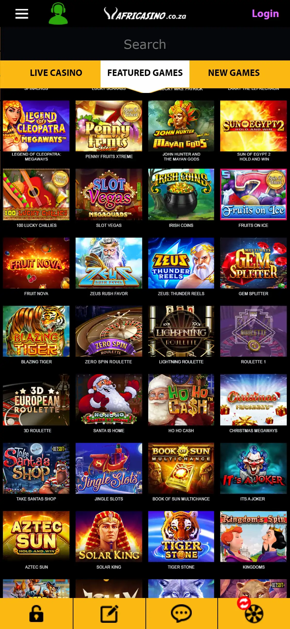Open the Aztec Sun game thumbnail
Viewport: 290px width, 629px height.
[36, 537]
